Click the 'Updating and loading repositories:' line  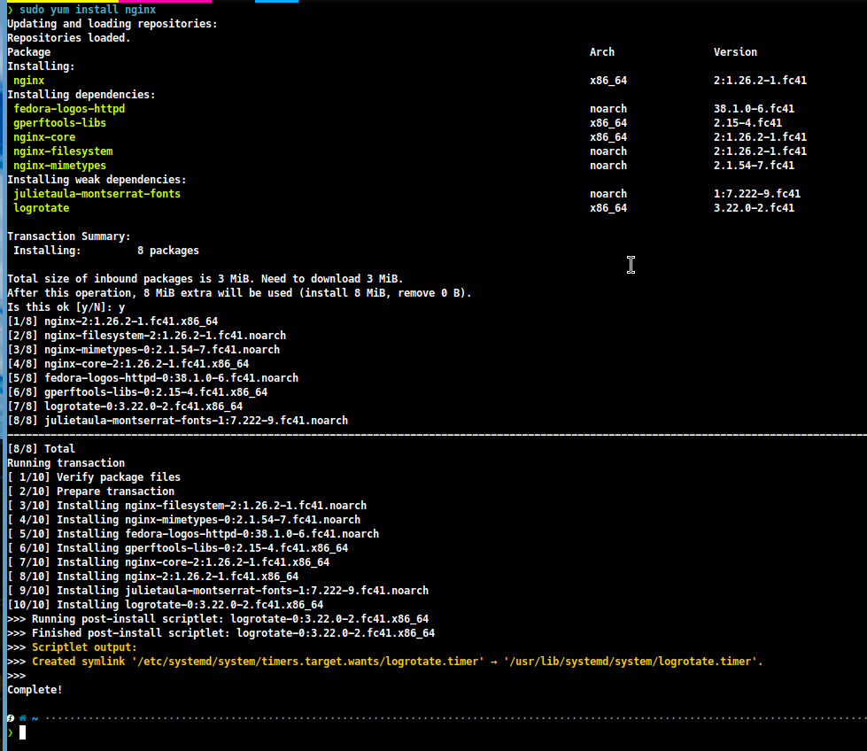pos(112,24)
